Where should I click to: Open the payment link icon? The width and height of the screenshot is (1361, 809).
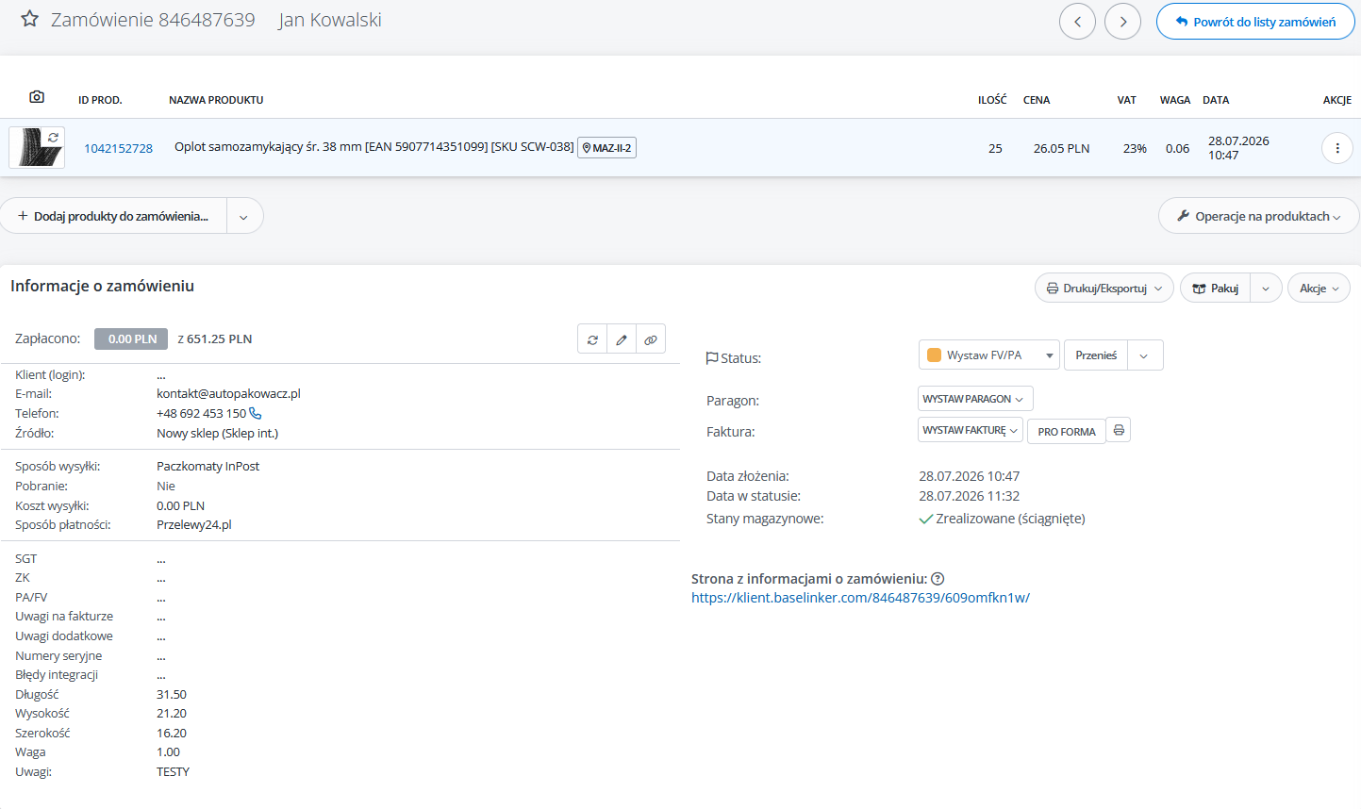(651, 339)
